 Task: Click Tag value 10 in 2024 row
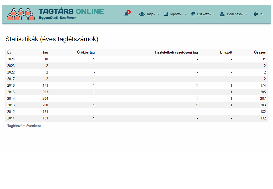pos(46,59)
